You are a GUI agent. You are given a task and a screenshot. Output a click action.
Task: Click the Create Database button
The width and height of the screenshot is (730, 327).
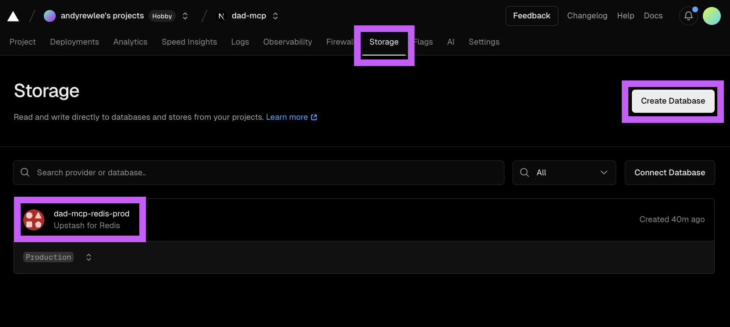pos(673,101)
